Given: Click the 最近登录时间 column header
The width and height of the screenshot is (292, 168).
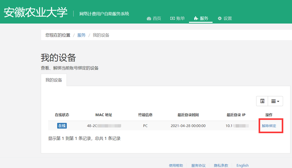Looking at the screenshot, I should (x=188, y=115).
